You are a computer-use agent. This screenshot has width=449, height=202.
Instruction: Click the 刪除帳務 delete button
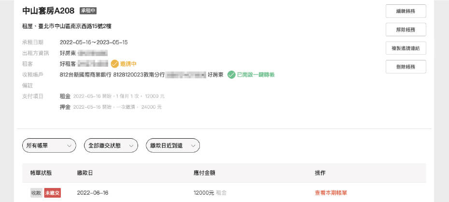(406, 67)
